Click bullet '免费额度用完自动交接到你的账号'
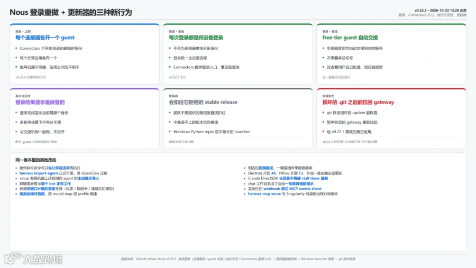The width and height of the screenshot is (476, 268). [x=354, y=48]
